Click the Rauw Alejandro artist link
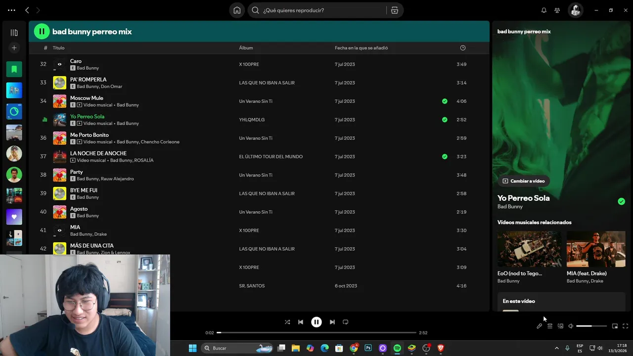This screenshot has width=633, height=356. tap(118, 179)
